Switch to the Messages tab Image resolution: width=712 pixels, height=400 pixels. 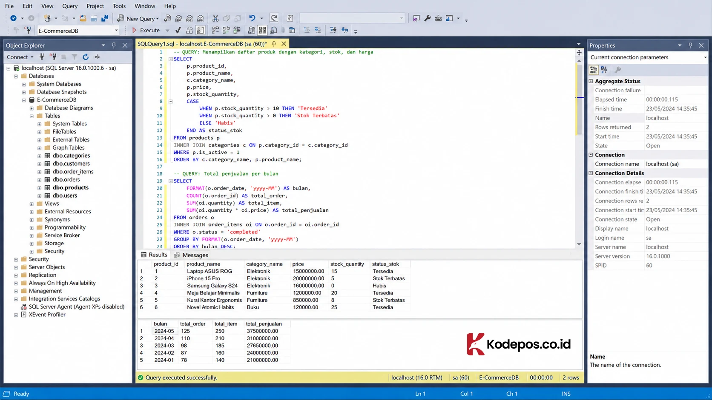[x=191, y=255]
